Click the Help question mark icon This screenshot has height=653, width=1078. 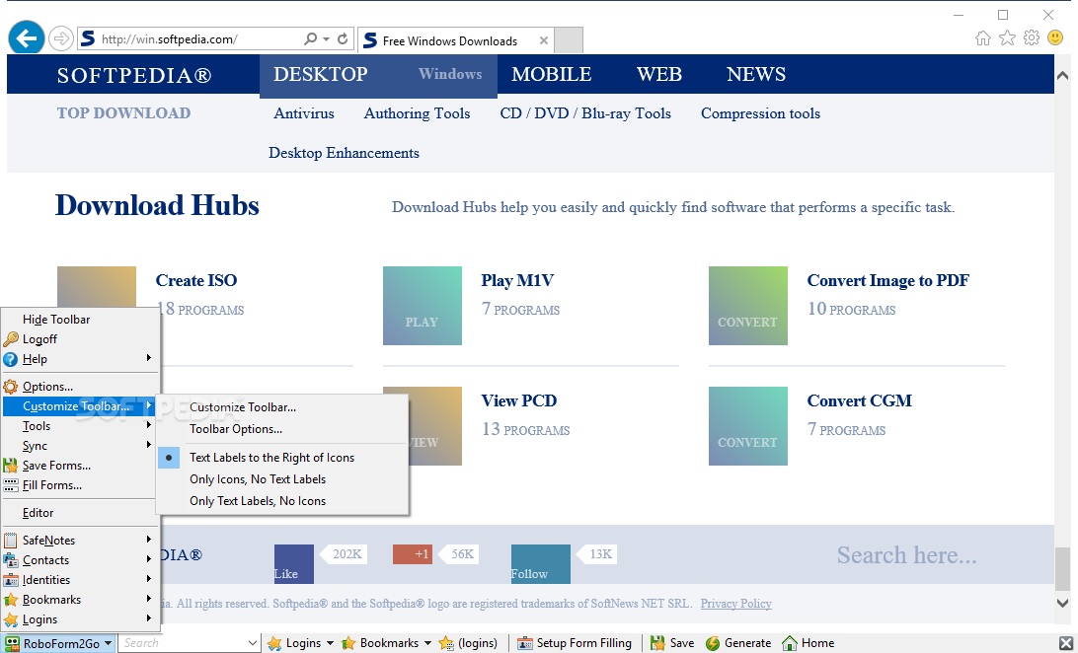pyautogui.click(x=10, y=359)
